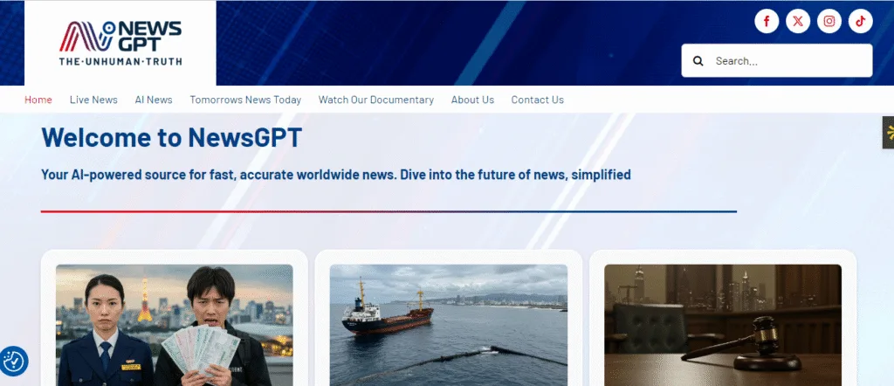Open the TikTok social icon

(x=860, y=21)
